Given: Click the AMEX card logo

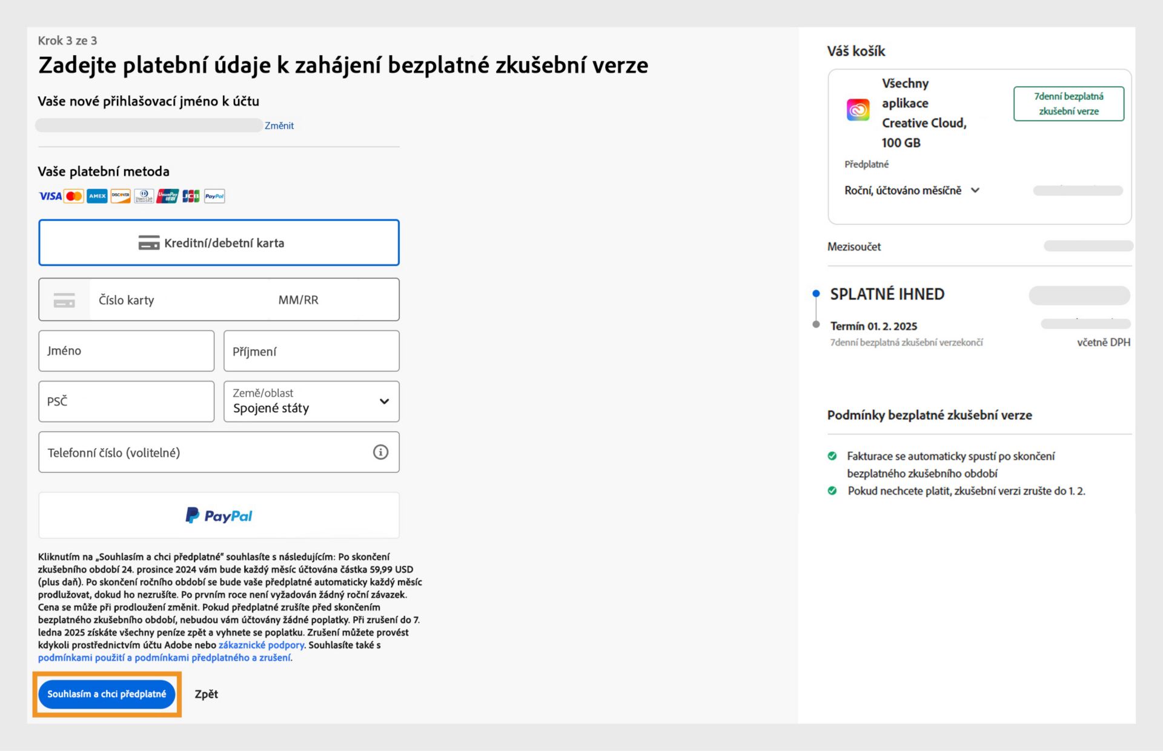Looking at the screenshot, I should point(97,196).
